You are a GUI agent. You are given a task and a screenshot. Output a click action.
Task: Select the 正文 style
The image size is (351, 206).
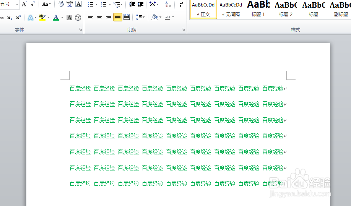click(203, 10)
